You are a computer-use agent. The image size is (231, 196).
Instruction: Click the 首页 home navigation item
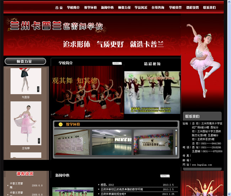pos(59,7)
